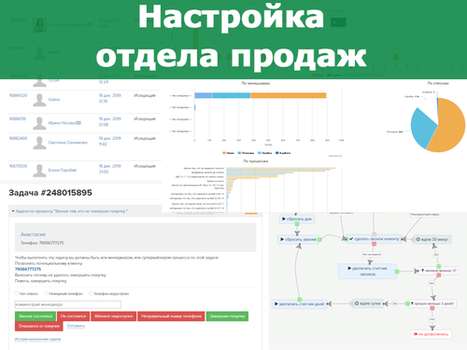Click the clock icon on the 'ждем сутки' node

(357, 303)
